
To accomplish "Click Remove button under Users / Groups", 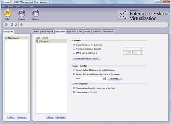I will pos(61,117).
